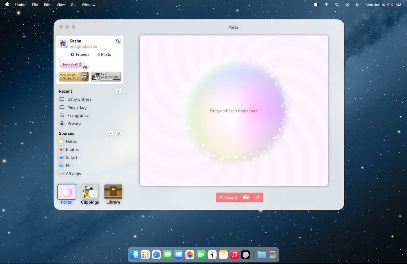This screenshot has width=407, height=264.
Task: Launch Messages from the Dock
Action: click(x=168, y=255)
